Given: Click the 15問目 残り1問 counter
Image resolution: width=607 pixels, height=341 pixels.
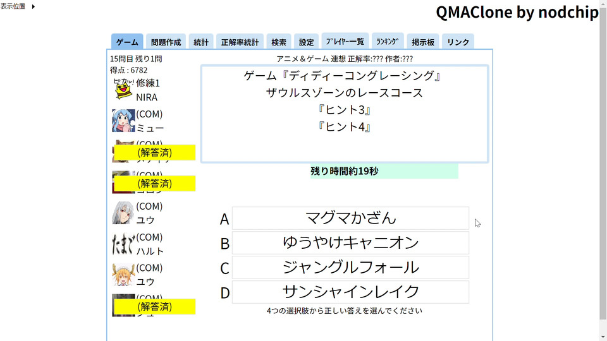Looking at the screenshot, I should (x=136, y=59).
